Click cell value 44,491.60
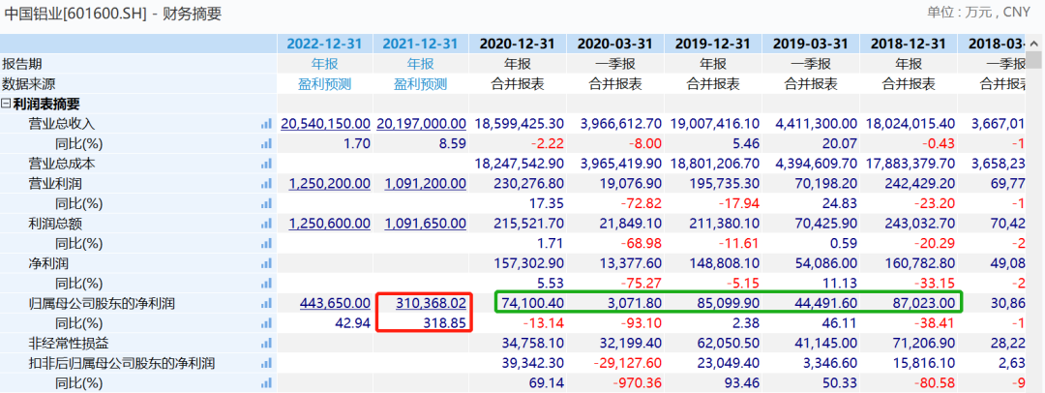The image size is (1045, 393). (826, 304)
